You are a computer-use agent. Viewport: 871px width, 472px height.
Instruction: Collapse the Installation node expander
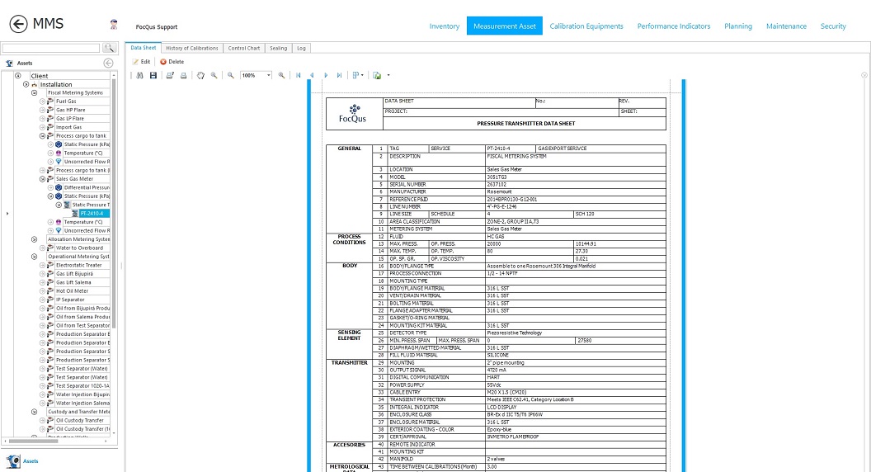point(26,84)
